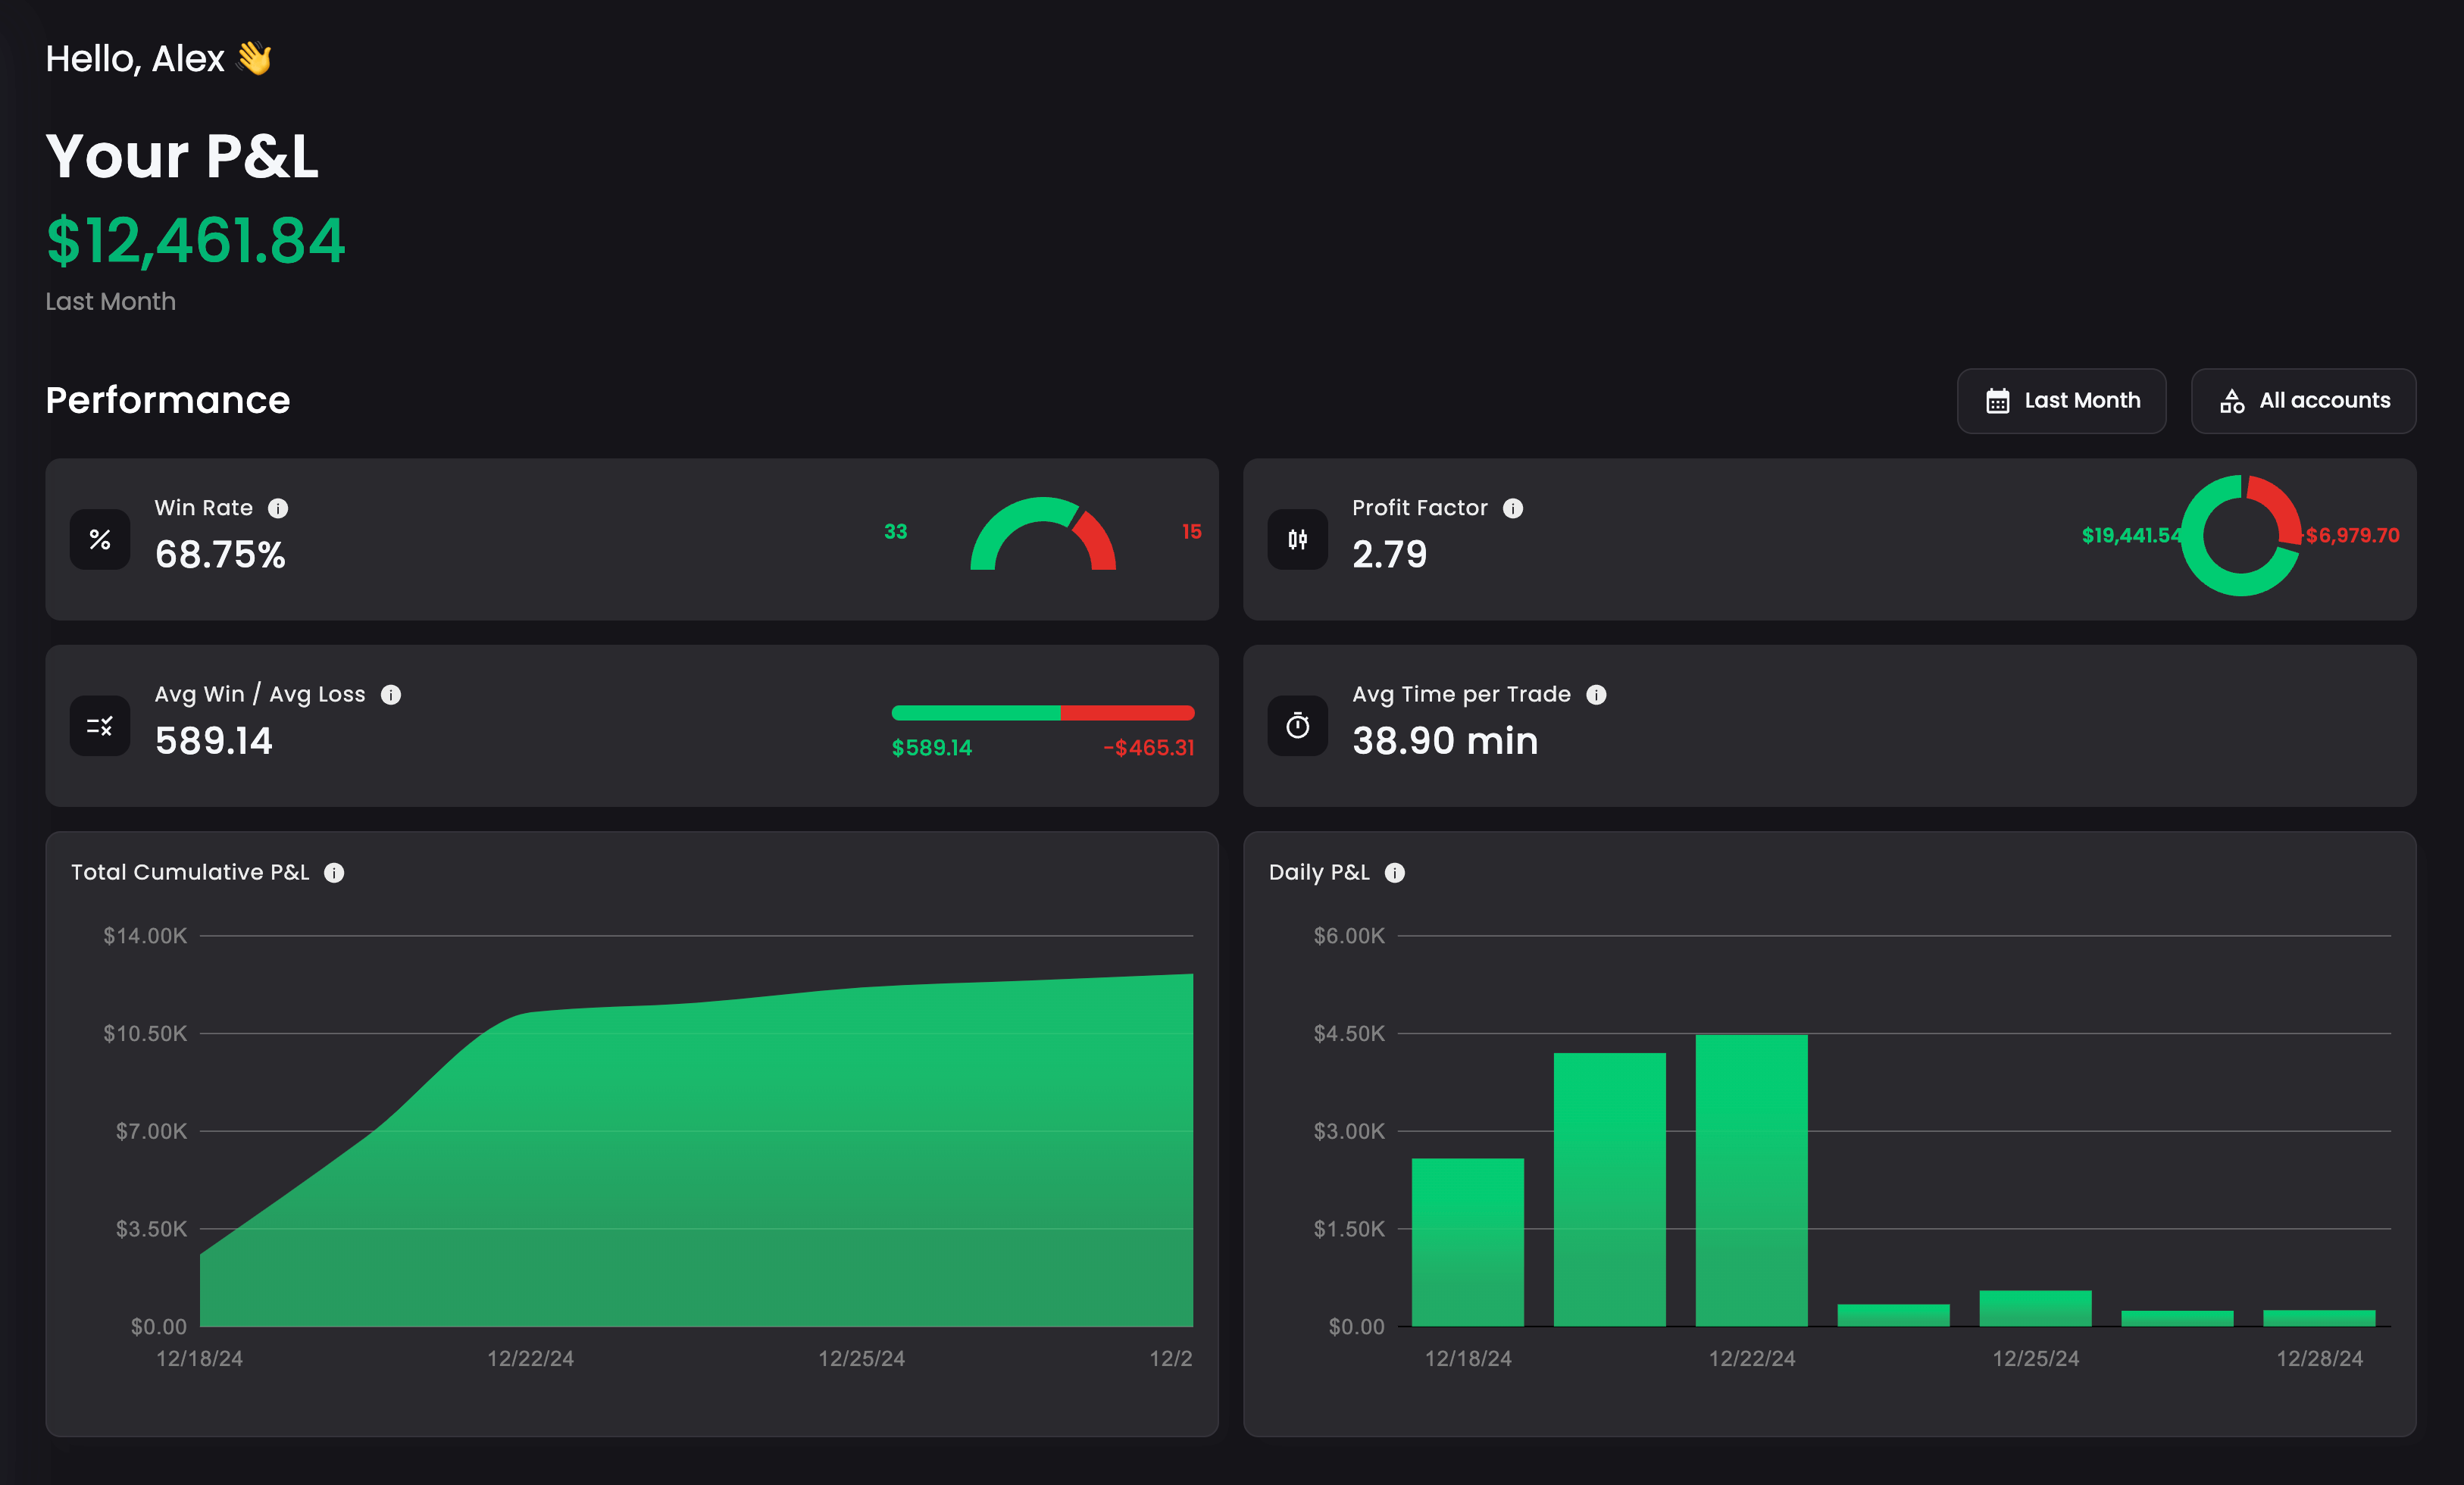
Task: Click the candlestick icon on Profit Factor card
Action: point(1297,540)
